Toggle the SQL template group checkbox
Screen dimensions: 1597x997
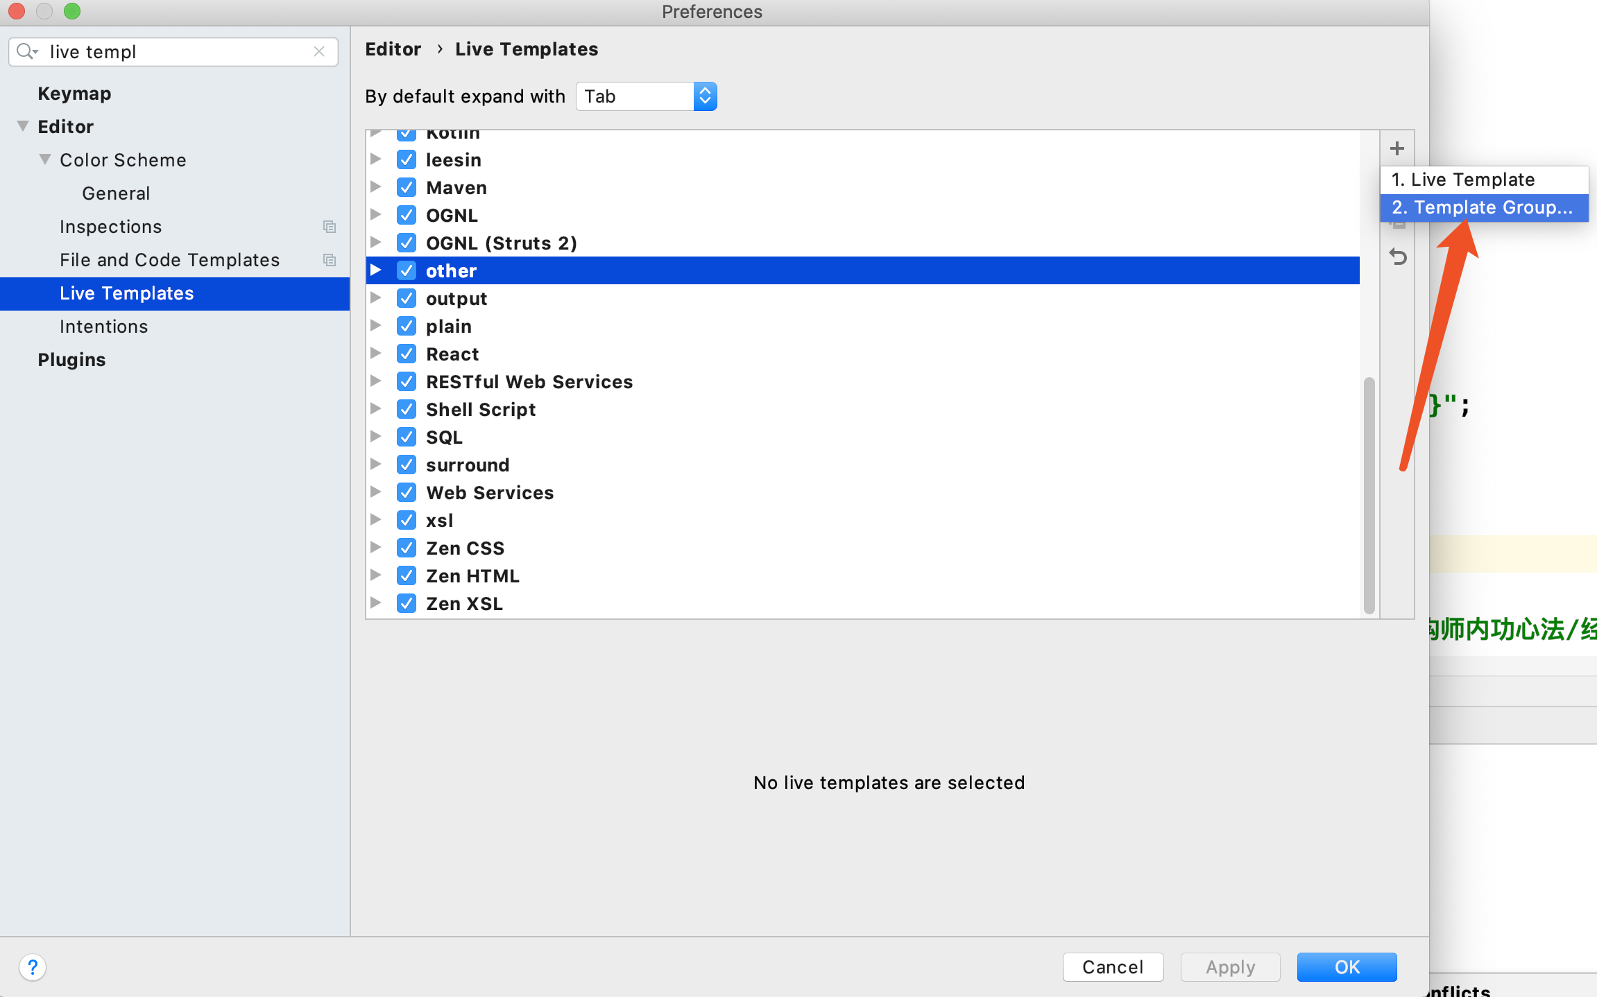(407, 437)
